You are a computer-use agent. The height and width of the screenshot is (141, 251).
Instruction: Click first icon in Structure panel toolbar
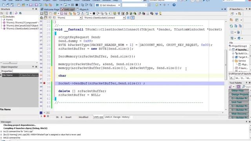[x=2, y=13]
